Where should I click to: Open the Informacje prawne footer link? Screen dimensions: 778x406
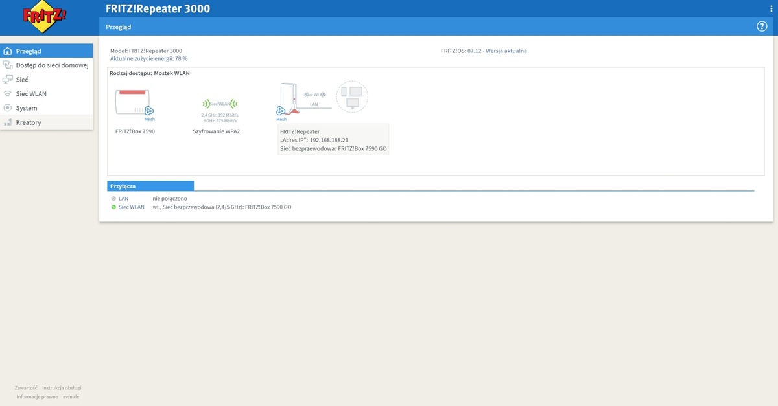pyautogui.click(x=38, y=396)
